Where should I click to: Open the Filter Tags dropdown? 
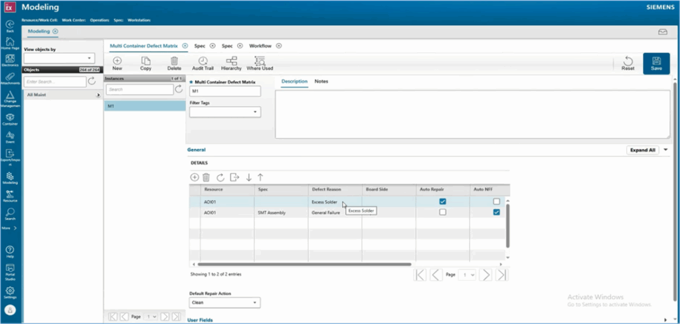click(x=224, y=113)
